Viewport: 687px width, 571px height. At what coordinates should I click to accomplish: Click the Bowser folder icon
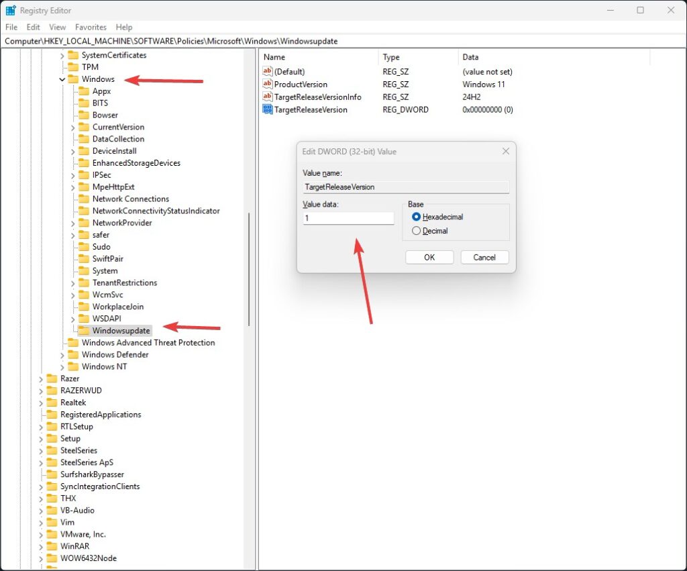[84, 115]
